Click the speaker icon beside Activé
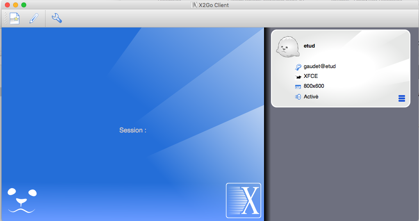Screen dimensions: 419x221 298,97
